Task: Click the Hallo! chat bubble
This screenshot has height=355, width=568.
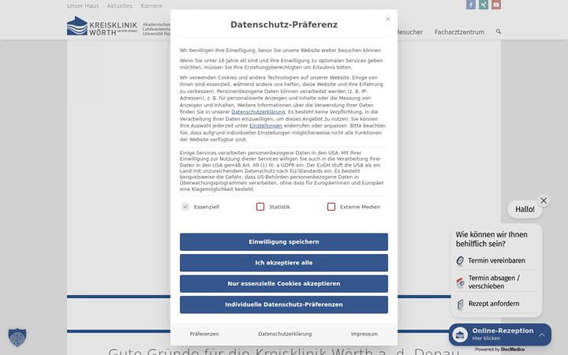Action: pos(525,209)
